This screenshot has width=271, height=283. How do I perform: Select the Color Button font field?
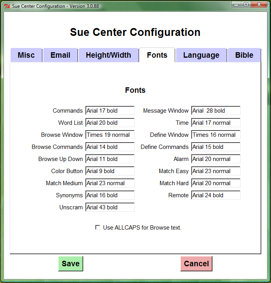point(110,171)
